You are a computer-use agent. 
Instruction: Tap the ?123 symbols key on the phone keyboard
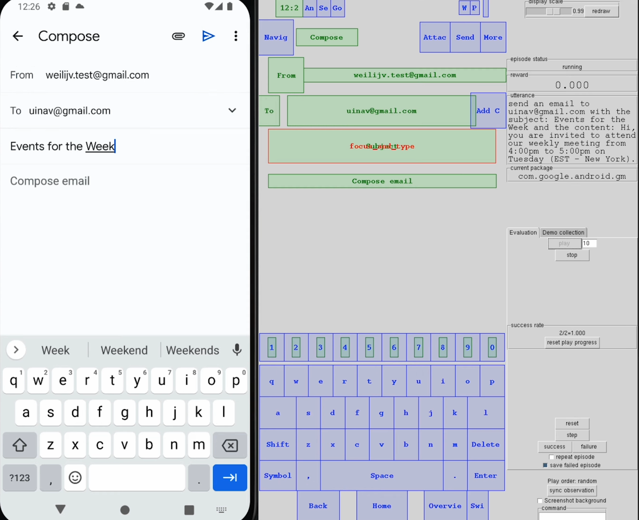tap(20, 478)
